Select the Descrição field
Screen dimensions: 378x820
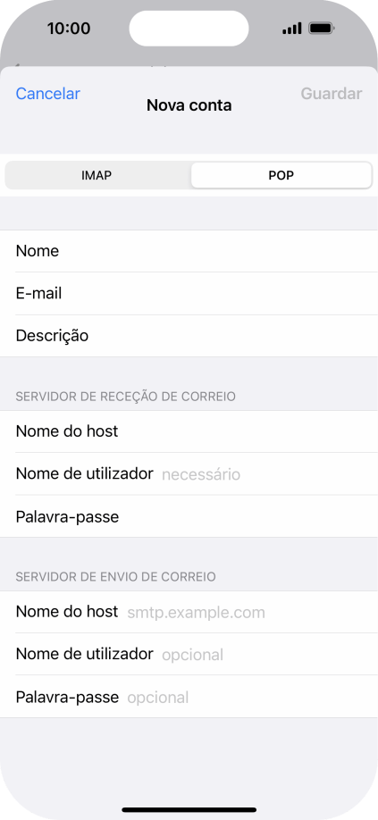click(x=189, y=336)
